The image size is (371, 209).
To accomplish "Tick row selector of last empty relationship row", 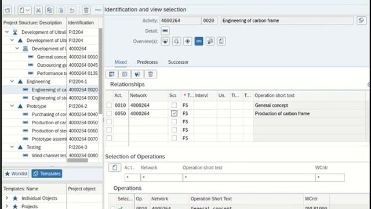I will tap(109, 138).
